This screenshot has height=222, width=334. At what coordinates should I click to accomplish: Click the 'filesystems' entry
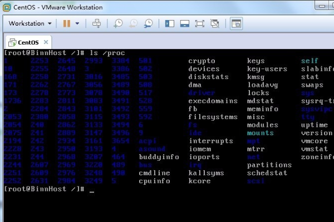213,117
